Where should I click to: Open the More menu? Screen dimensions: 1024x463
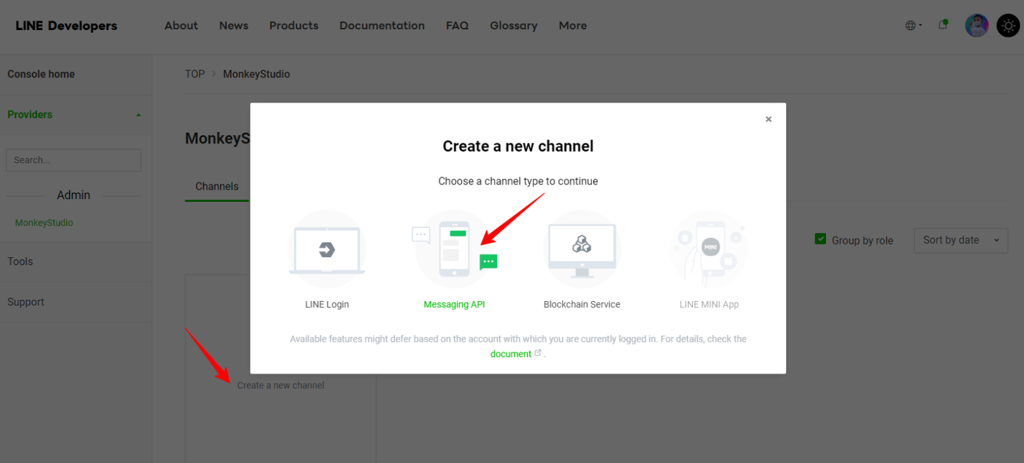coord(573,25)
